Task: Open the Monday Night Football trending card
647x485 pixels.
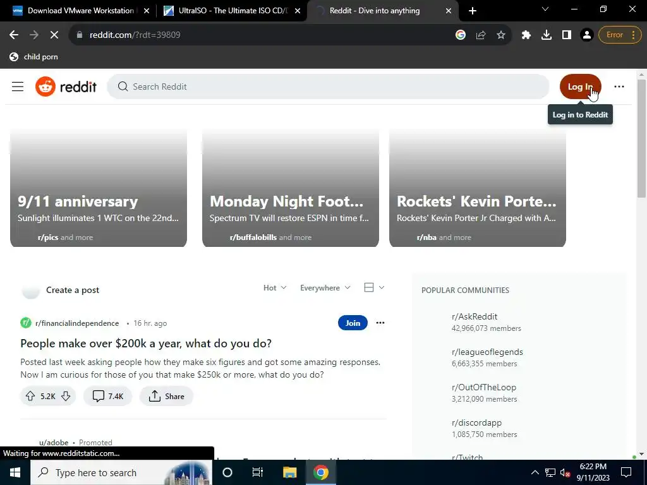Action: click(291, 188)
